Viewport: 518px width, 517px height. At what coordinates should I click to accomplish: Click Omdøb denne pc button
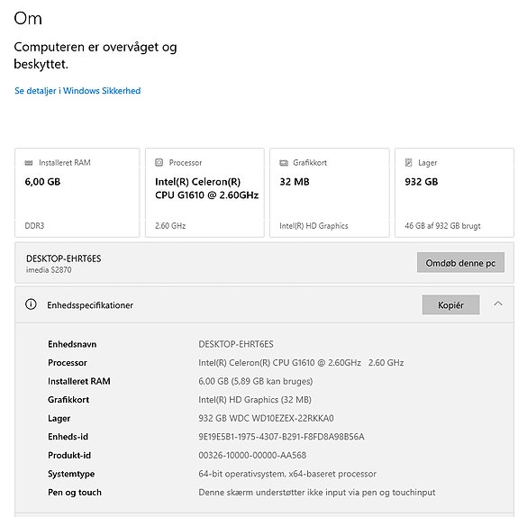click(460, 263)
